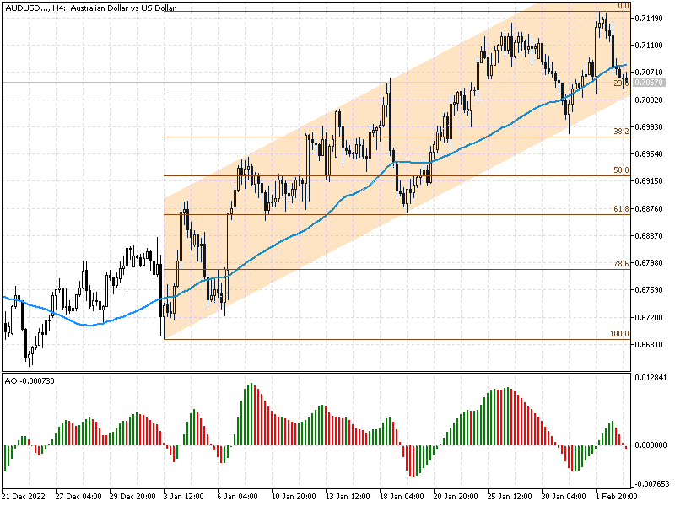The image size is (675, 506).
Task: Click the 20 Jan 20:00 time label
Action: coord(456,497)
